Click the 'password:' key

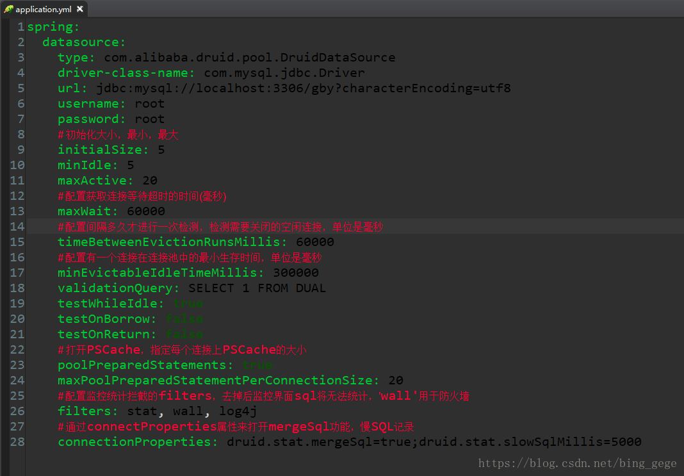pos(92,119)
